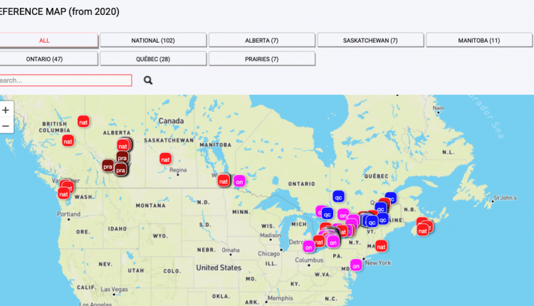Zoom in the map with plus button
Screen dimensions: 534x306
pos(6,110)
